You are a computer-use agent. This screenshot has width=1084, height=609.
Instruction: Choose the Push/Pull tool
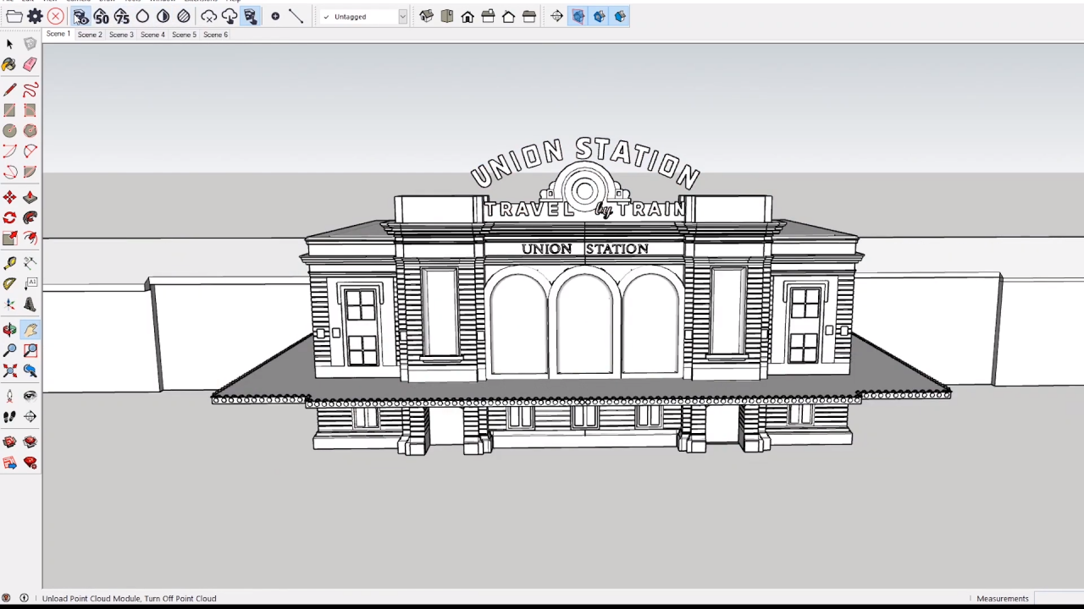30,197
